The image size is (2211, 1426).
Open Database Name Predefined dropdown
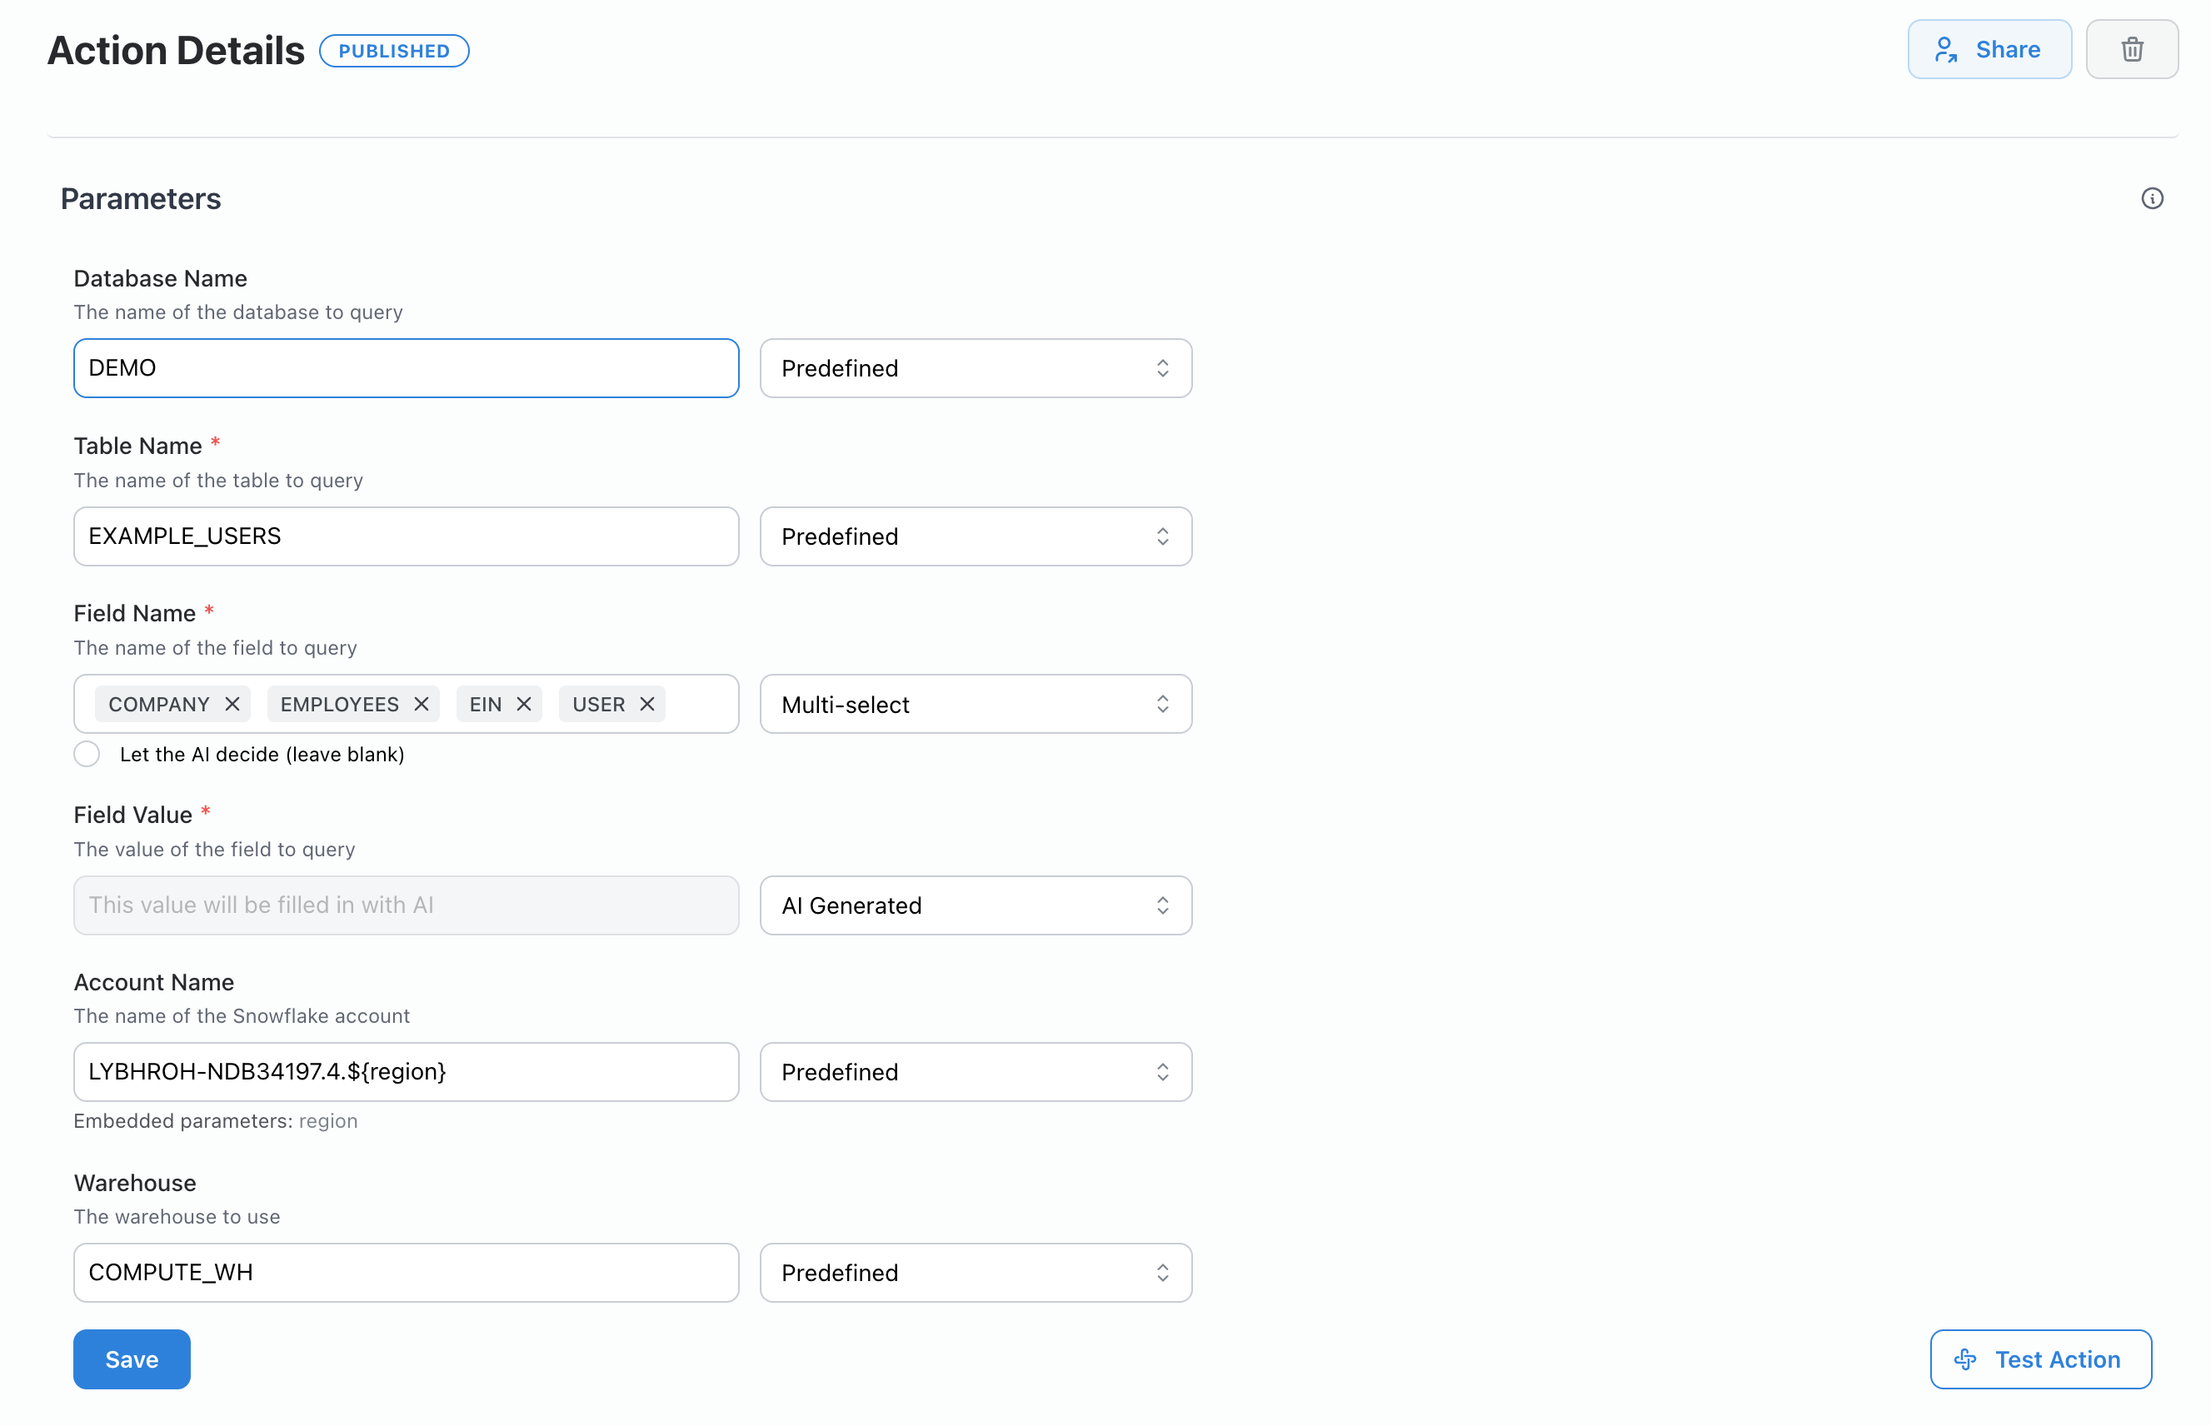(x=975, y=368)
